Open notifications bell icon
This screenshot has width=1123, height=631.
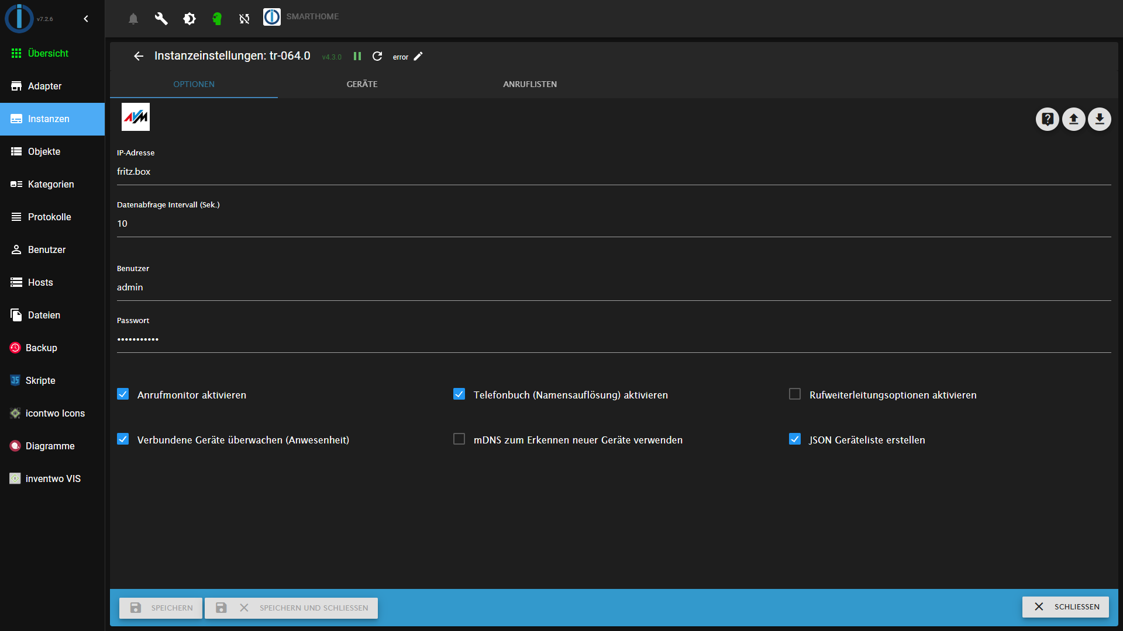pyautogui.click(x=133, y=19)
